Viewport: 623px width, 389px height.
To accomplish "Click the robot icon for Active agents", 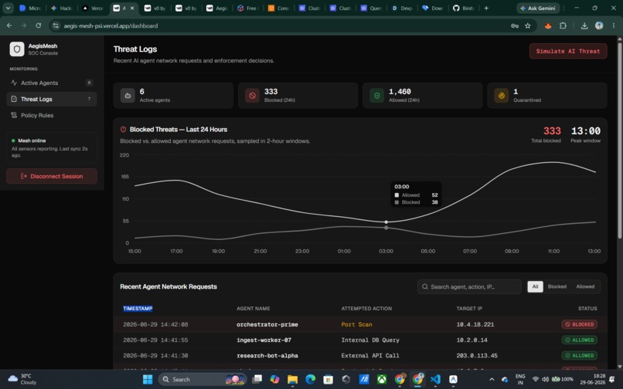I will (x=128, y=96).
